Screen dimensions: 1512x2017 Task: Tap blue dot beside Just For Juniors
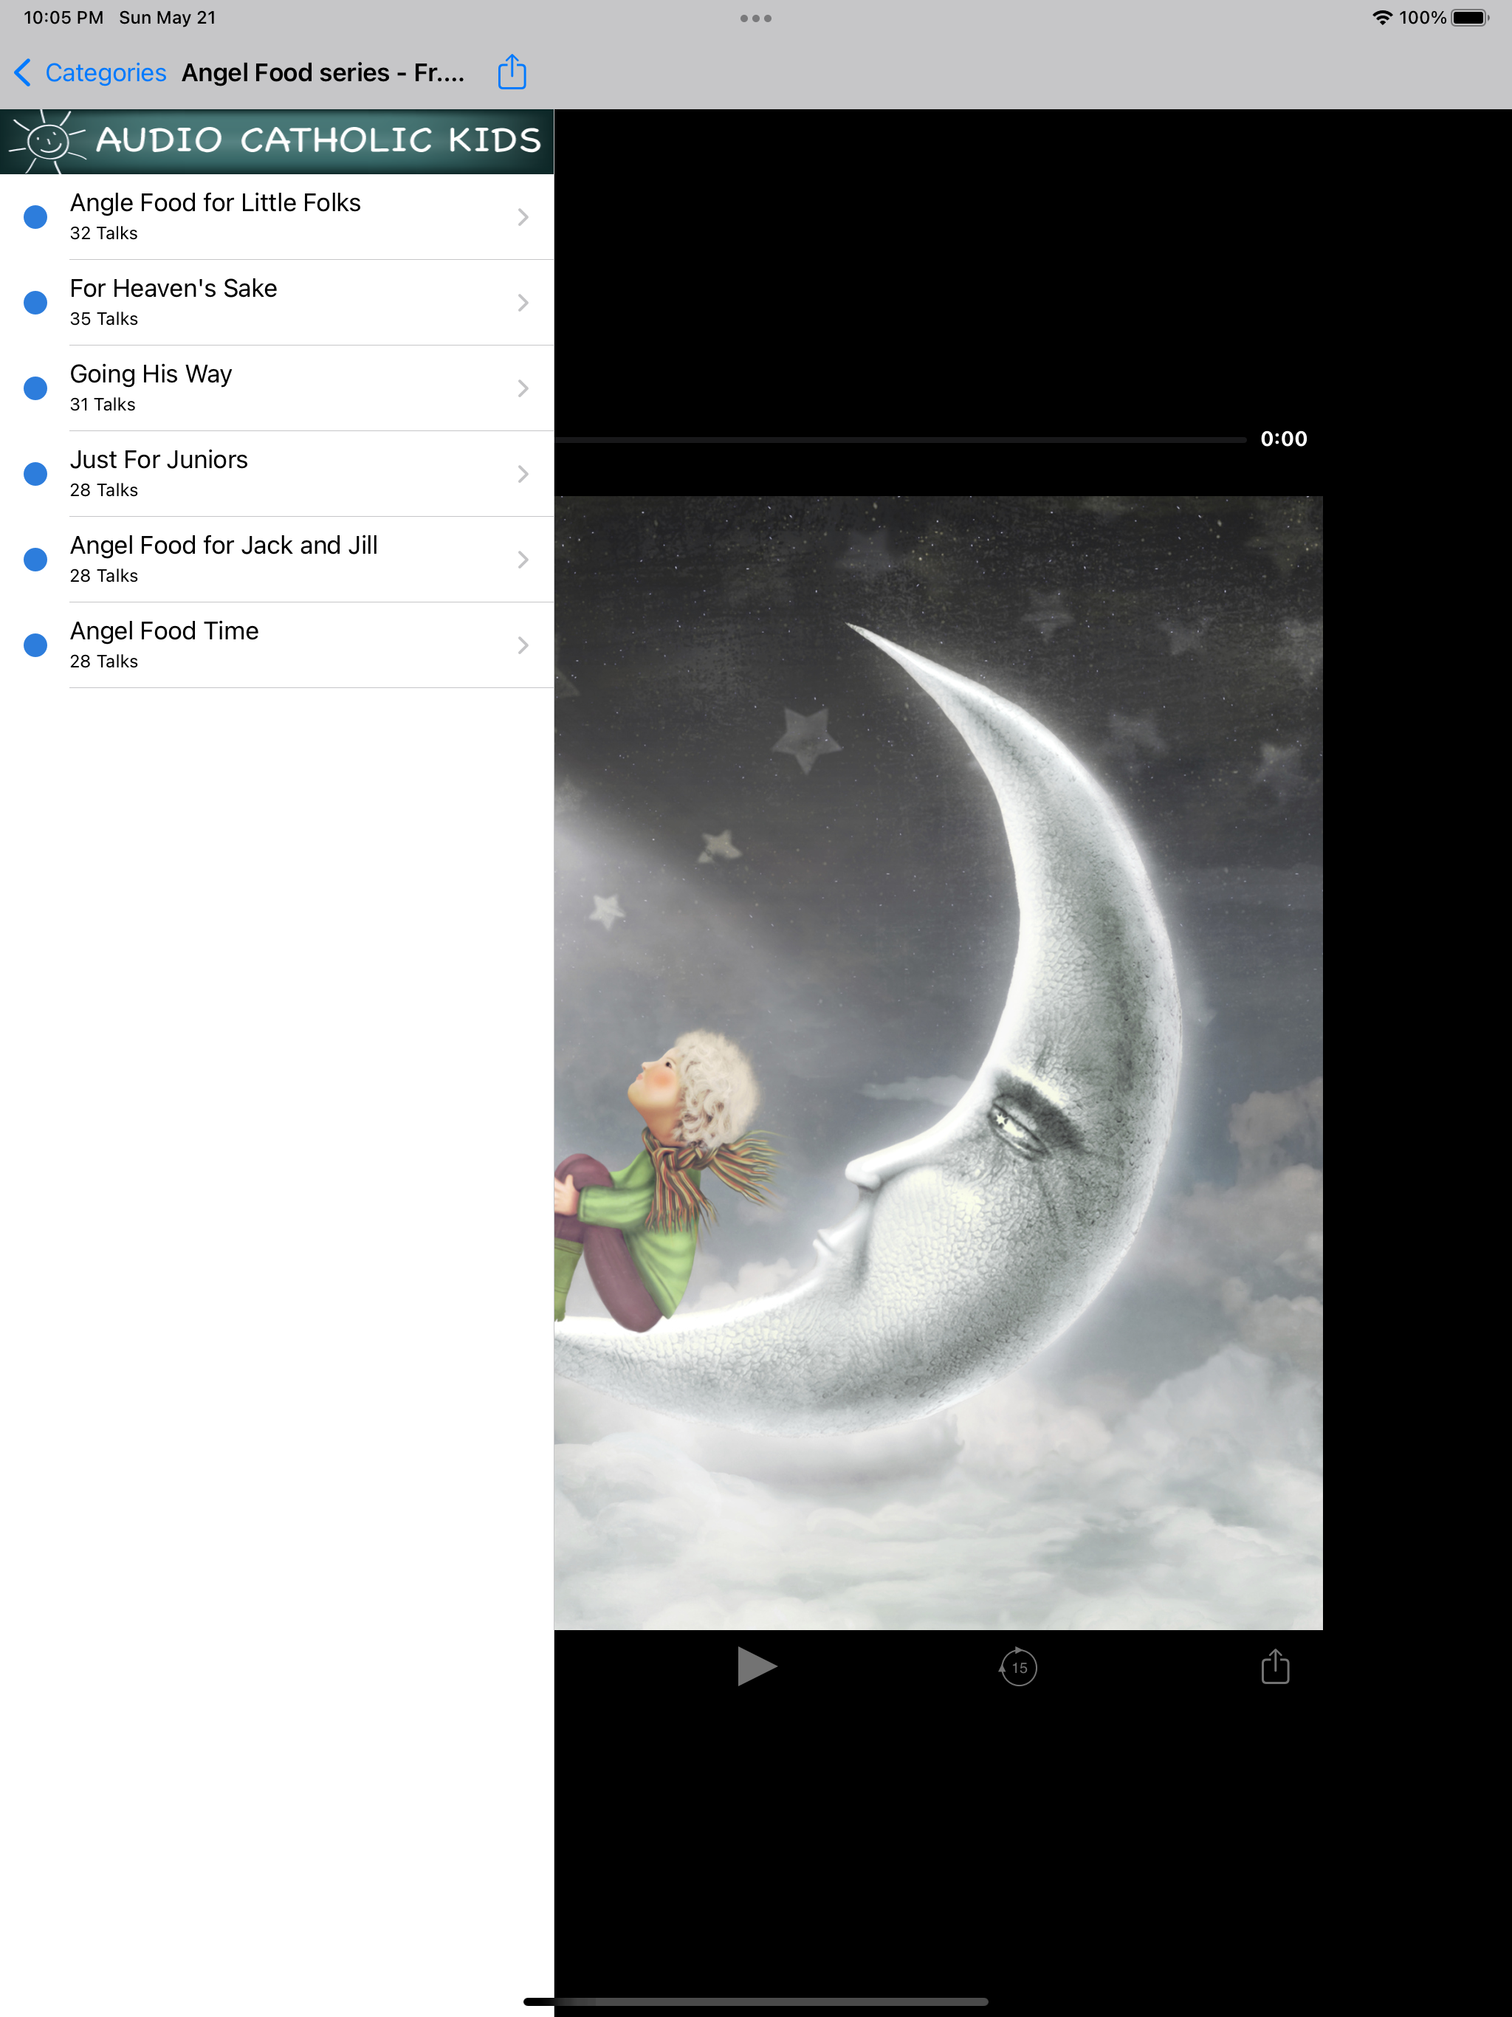click(x=35, y=474)
